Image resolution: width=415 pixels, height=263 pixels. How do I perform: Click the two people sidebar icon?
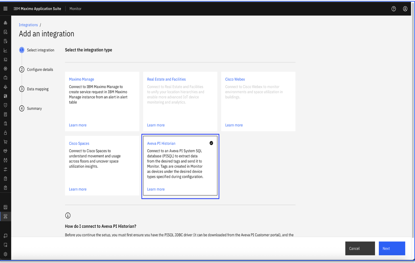5,160
